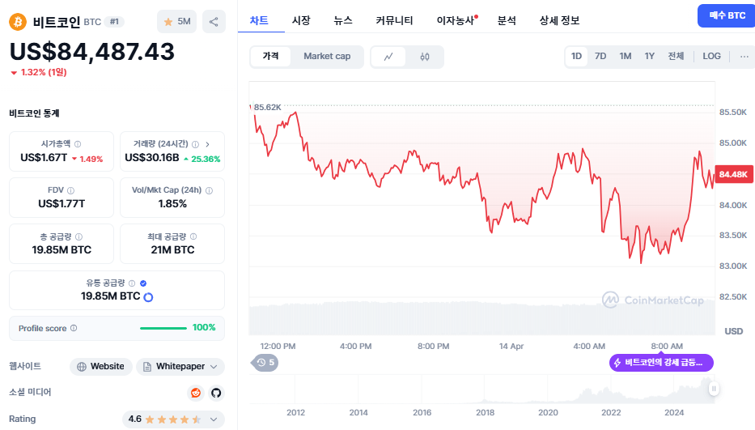Click info icon next to Profile score
Image resolution: width=755 pixels, height=430 pixels.
pyautogui.click(x=74, y=328)
